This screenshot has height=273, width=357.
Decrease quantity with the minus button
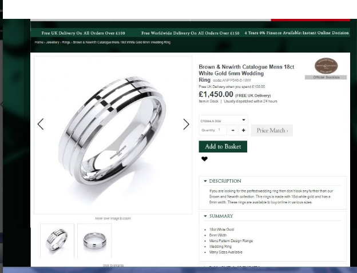[233, 130]
